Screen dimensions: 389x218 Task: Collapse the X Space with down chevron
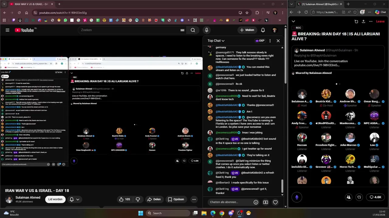pyautogui.click(x=293, y=21)
